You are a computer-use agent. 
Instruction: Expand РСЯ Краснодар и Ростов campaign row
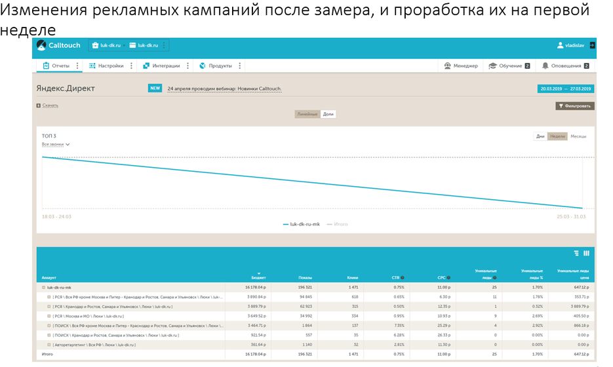pos(49,307)
